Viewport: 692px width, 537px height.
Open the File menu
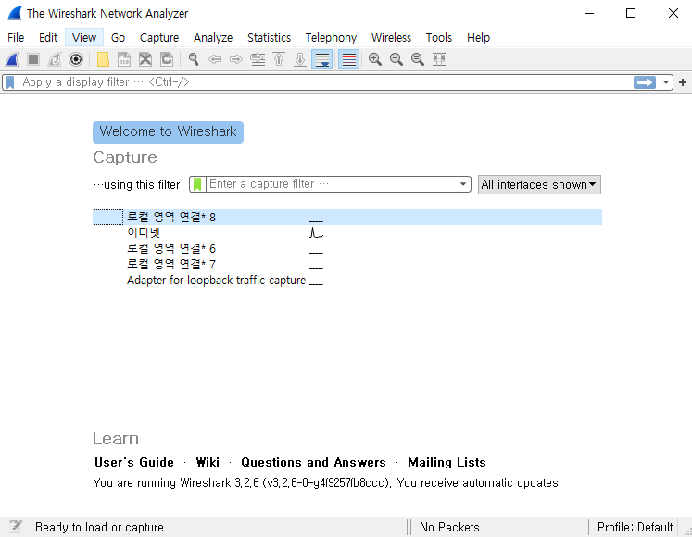click(16, 38)
